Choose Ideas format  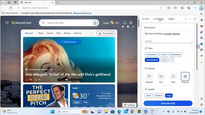pyautogui.click(x=173, y=78)
